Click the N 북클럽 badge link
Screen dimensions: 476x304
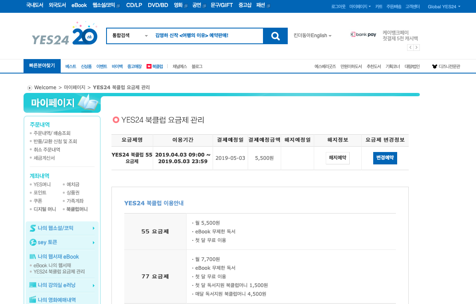click(x=155, y=66)
